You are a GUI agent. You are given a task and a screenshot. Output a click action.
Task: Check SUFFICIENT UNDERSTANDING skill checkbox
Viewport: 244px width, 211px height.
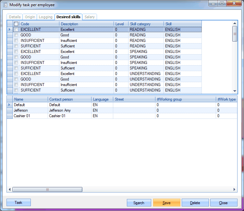pyautogui.click(x=16, y=90)
